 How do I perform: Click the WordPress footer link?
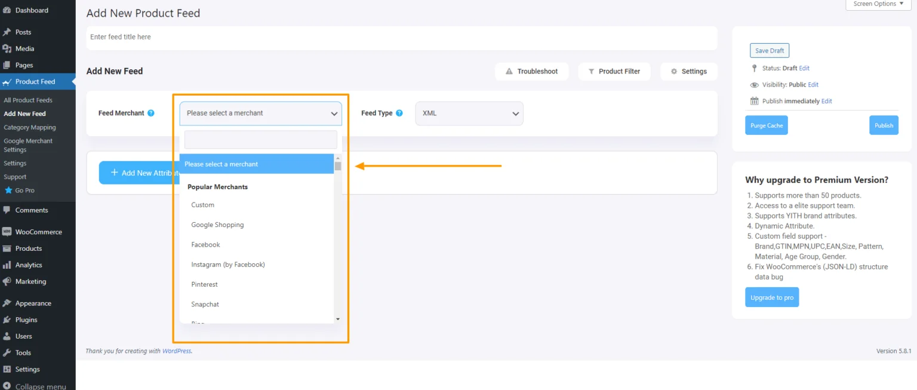point(177,351)
